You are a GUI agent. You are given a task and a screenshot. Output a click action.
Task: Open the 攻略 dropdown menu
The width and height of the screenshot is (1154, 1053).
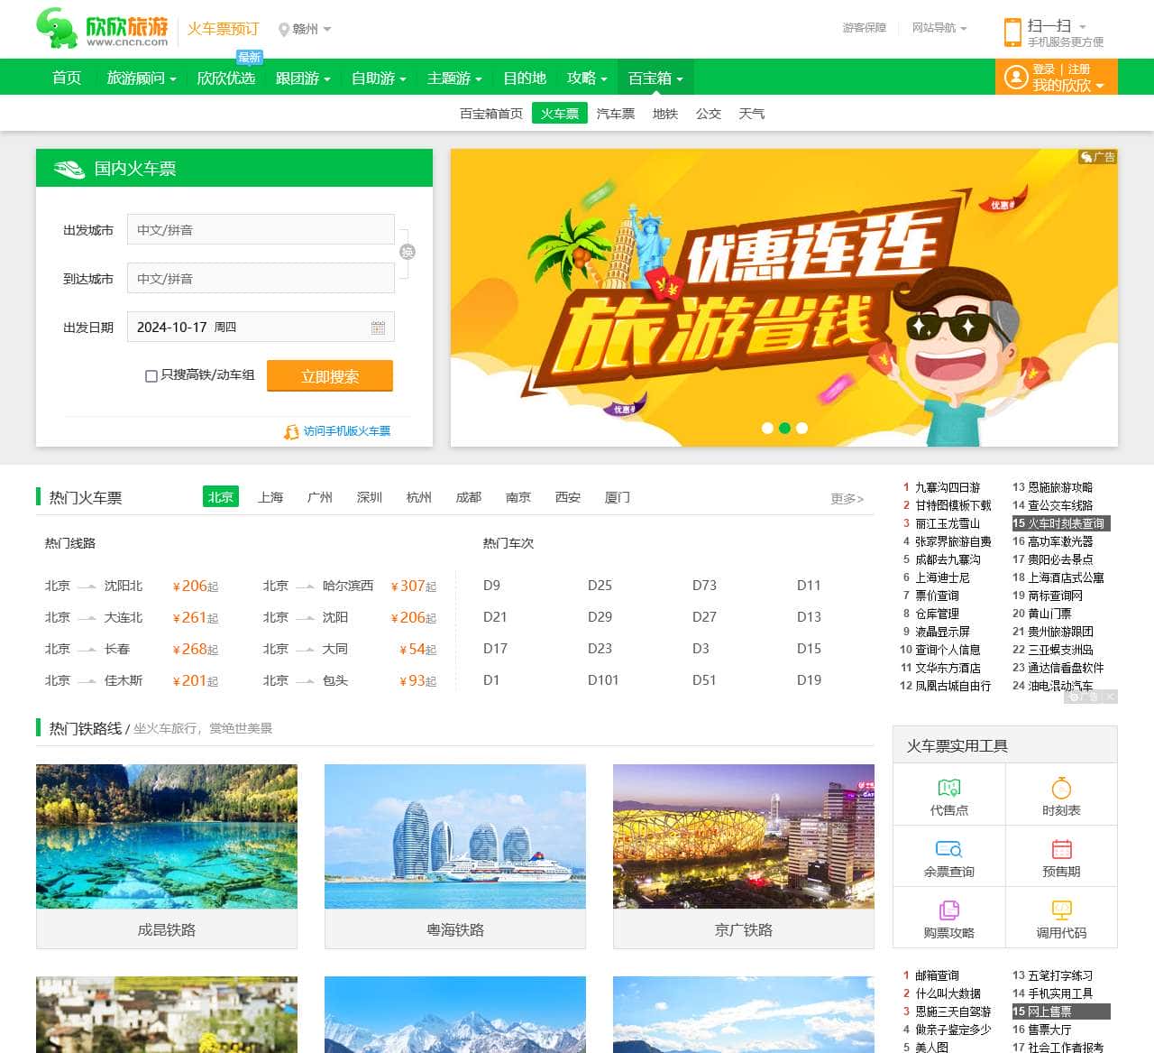[587, 79]
